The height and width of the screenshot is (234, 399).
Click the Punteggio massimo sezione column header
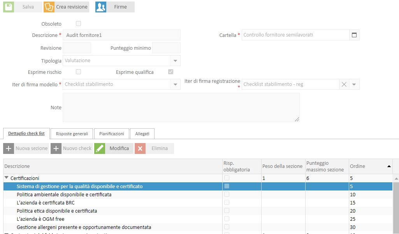click(x=327, y=166)
